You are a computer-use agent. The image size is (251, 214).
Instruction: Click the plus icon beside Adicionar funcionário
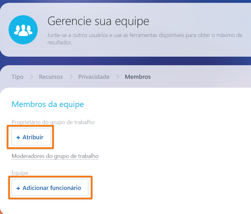coord(18,188)
